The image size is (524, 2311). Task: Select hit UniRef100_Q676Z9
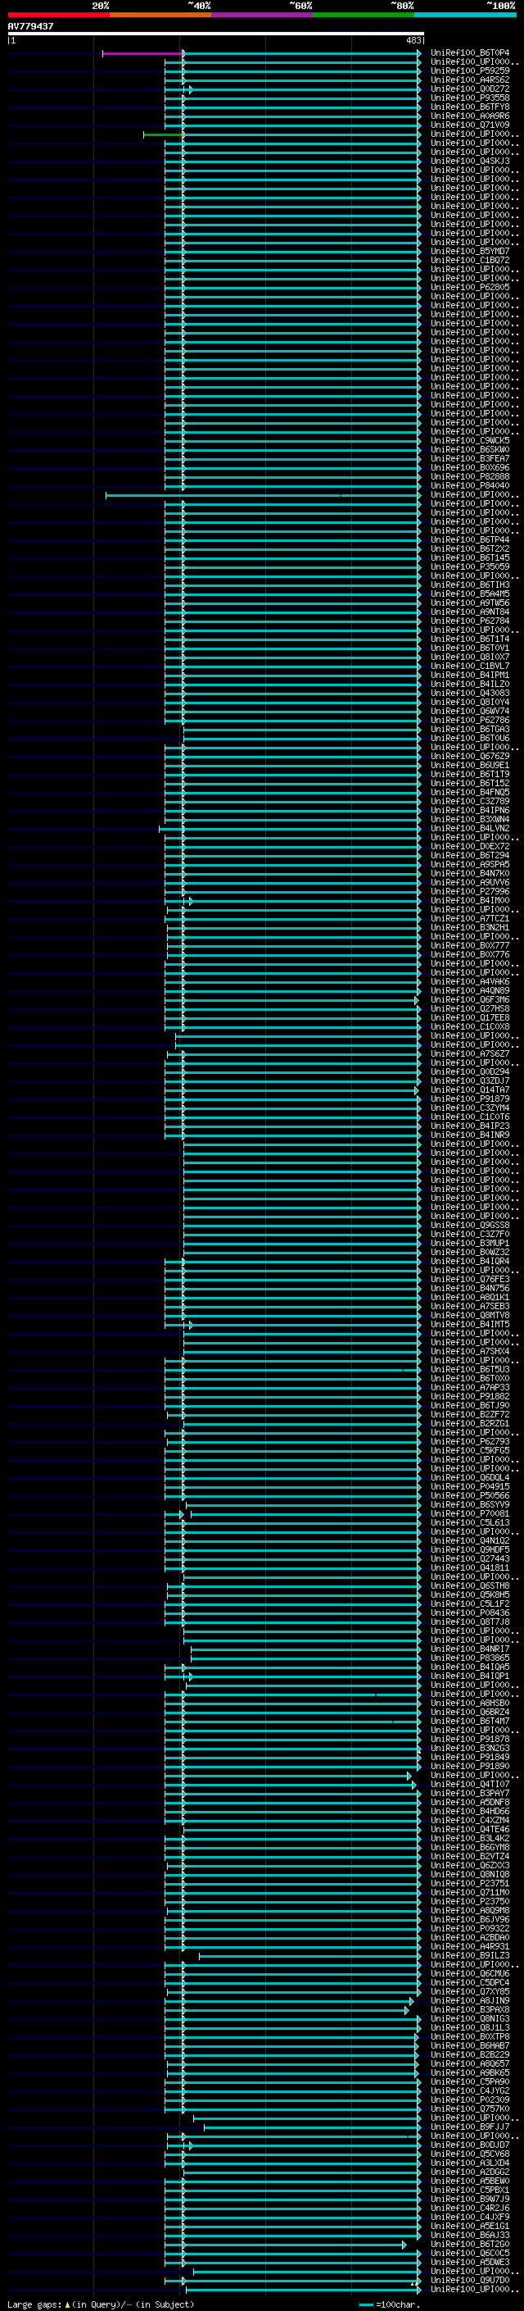coord(469,757)
